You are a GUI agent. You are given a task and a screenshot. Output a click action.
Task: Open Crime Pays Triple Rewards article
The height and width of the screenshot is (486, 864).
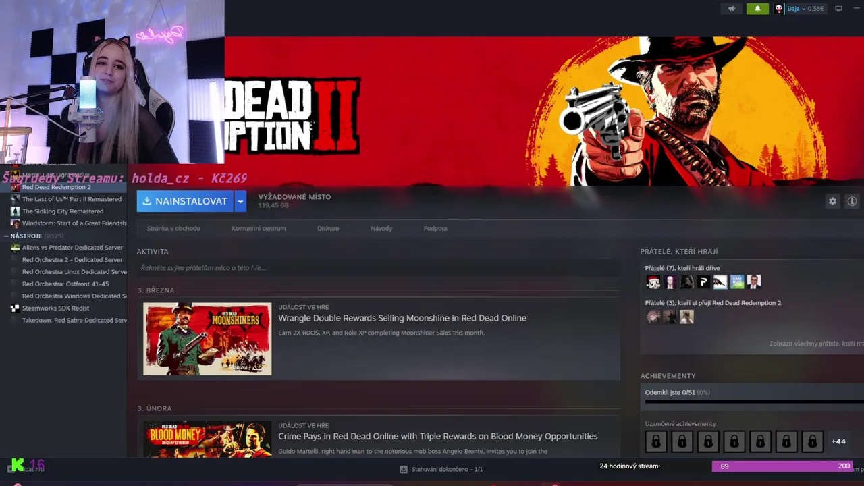tap(438, 436)
